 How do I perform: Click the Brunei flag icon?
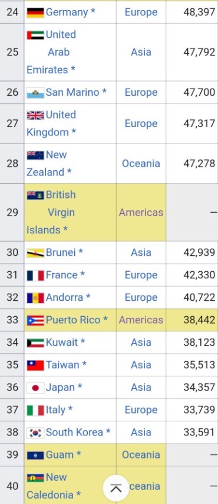[35, 253]
